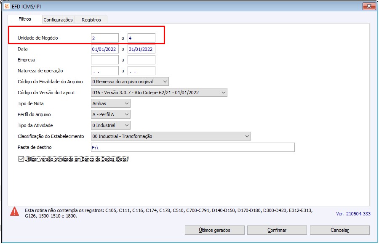Click the Unidade de Negócio label
The width and height of the screenshot is (379, 244).
38,38
